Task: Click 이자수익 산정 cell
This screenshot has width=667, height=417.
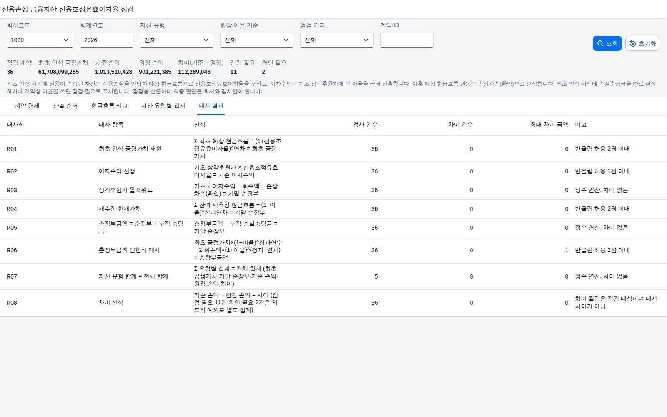Action: tap(117, 171)
